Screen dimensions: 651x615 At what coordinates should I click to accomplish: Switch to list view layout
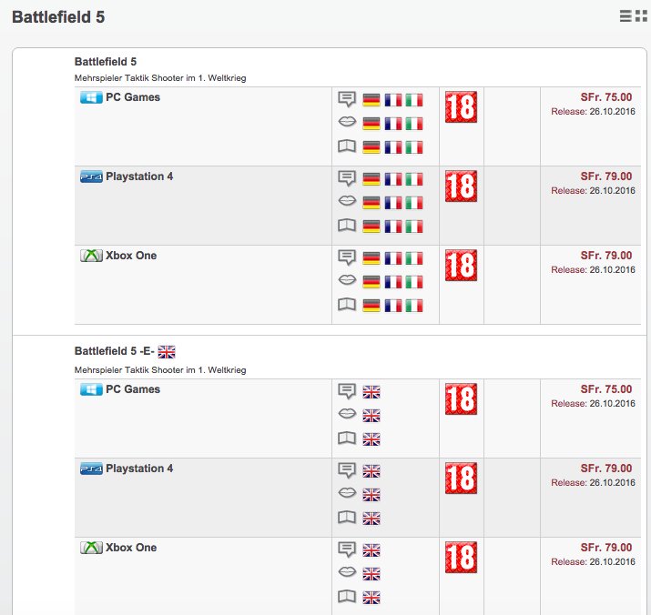pos(626,15)
